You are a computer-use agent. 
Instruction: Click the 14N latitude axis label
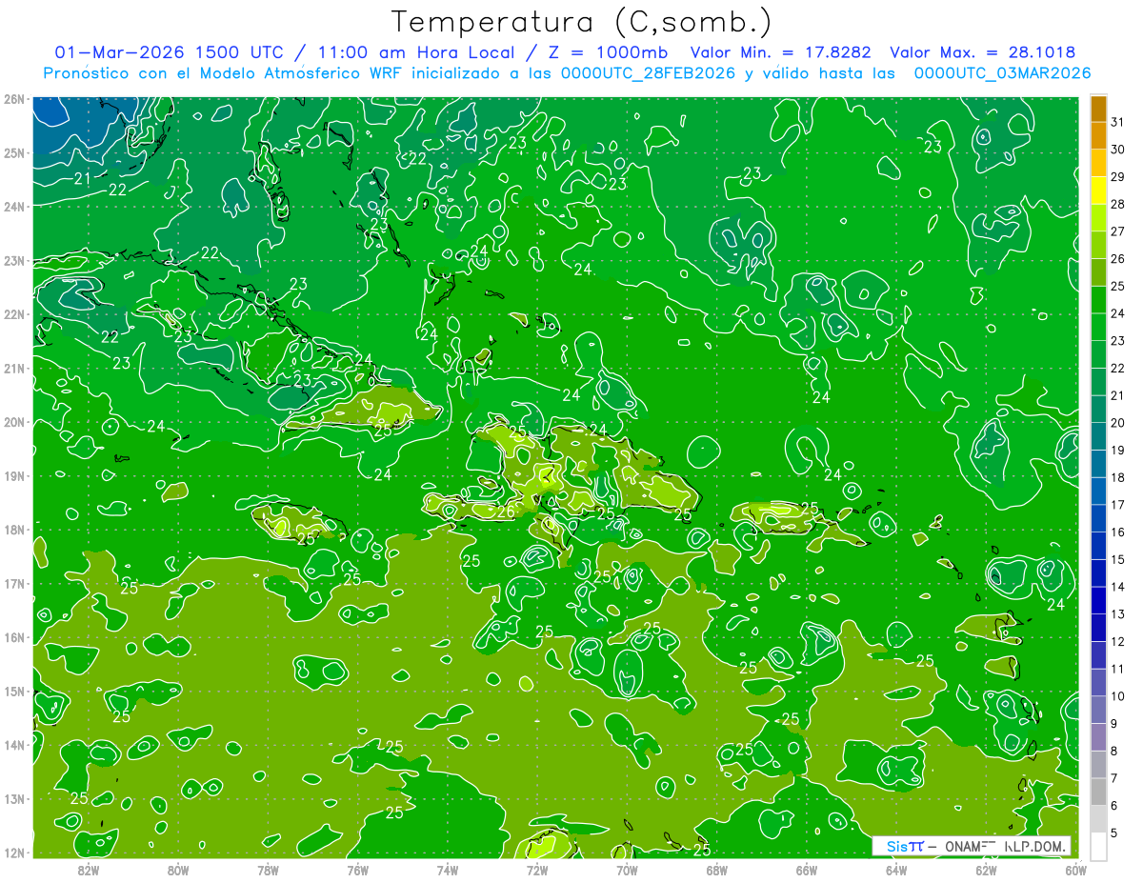tap(14, 745)
